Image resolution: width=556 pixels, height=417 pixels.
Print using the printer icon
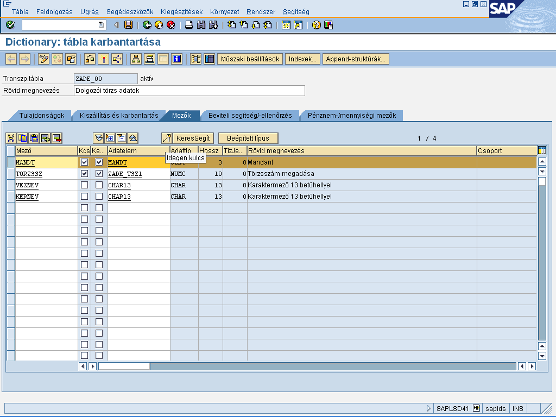189,25
